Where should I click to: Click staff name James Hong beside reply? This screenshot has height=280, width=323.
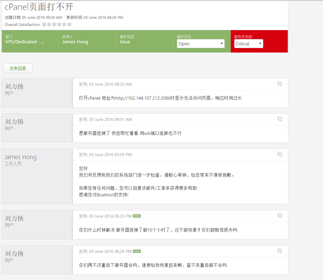tap(21, 157)
